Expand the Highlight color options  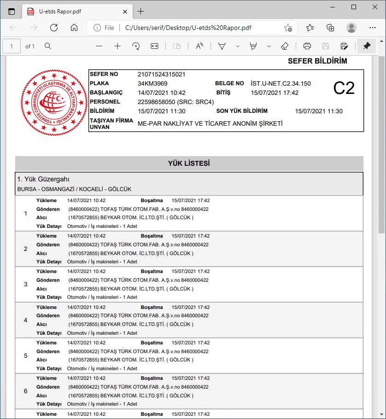point(269,46)
